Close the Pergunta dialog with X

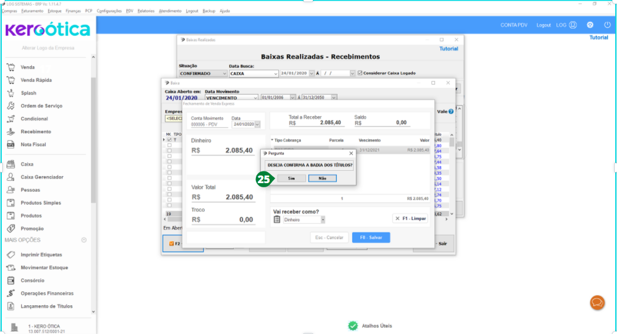point(351,153)
